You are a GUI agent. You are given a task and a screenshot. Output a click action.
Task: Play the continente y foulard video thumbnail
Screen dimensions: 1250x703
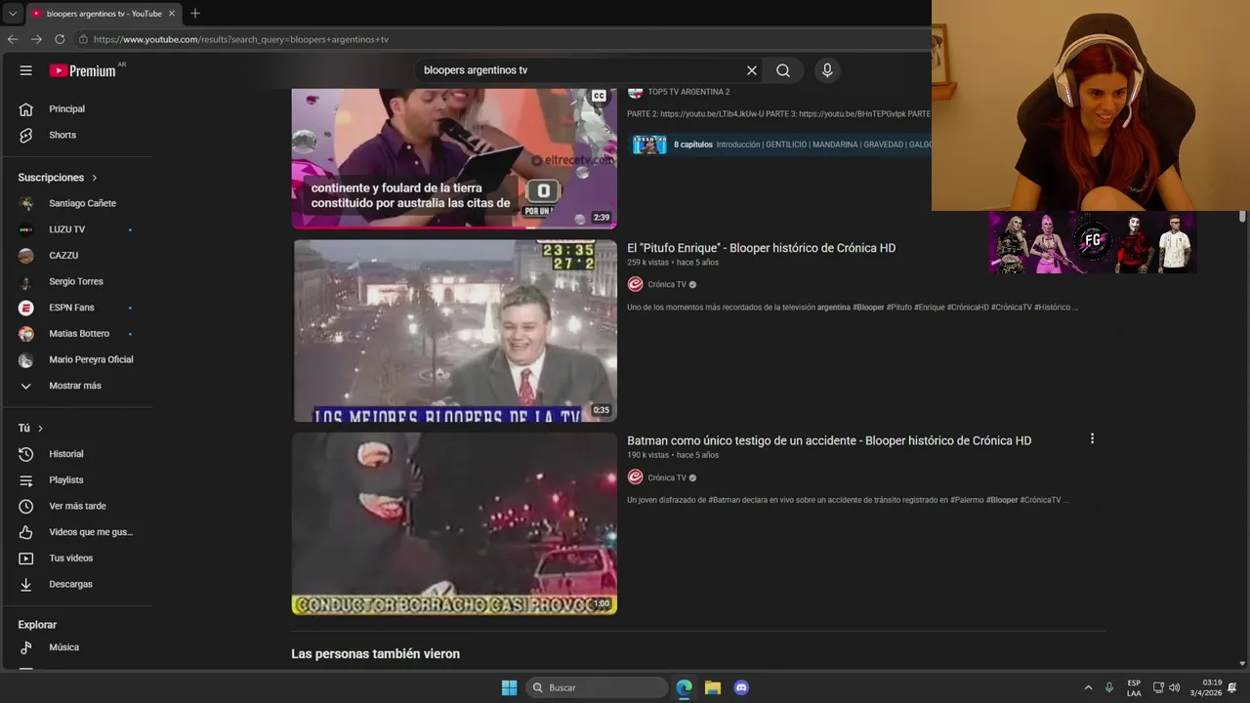(454, 158)
